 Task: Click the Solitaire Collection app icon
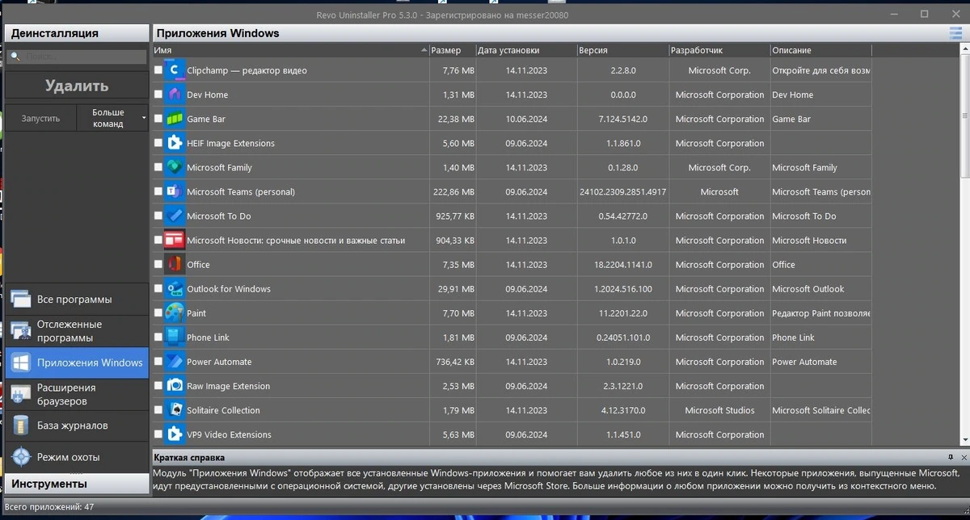point(175,410)
